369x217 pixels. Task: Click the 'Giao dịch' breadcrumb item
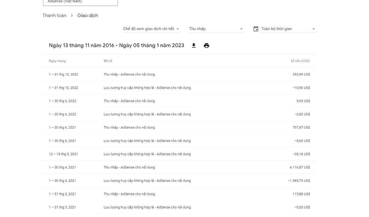coord(88,15)
